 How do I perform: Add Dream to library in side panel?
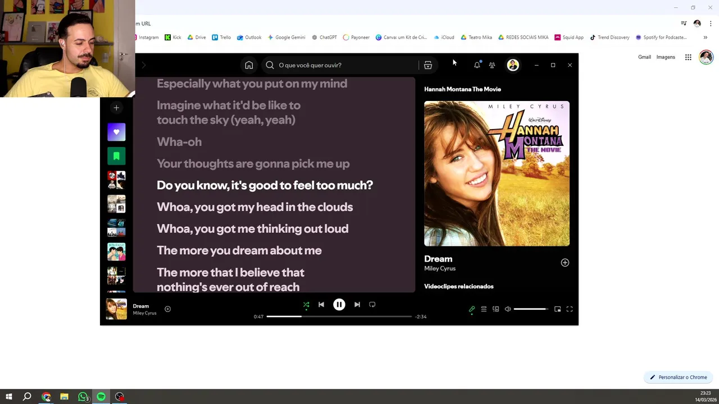pyautogui.click(x=565, y=263)
